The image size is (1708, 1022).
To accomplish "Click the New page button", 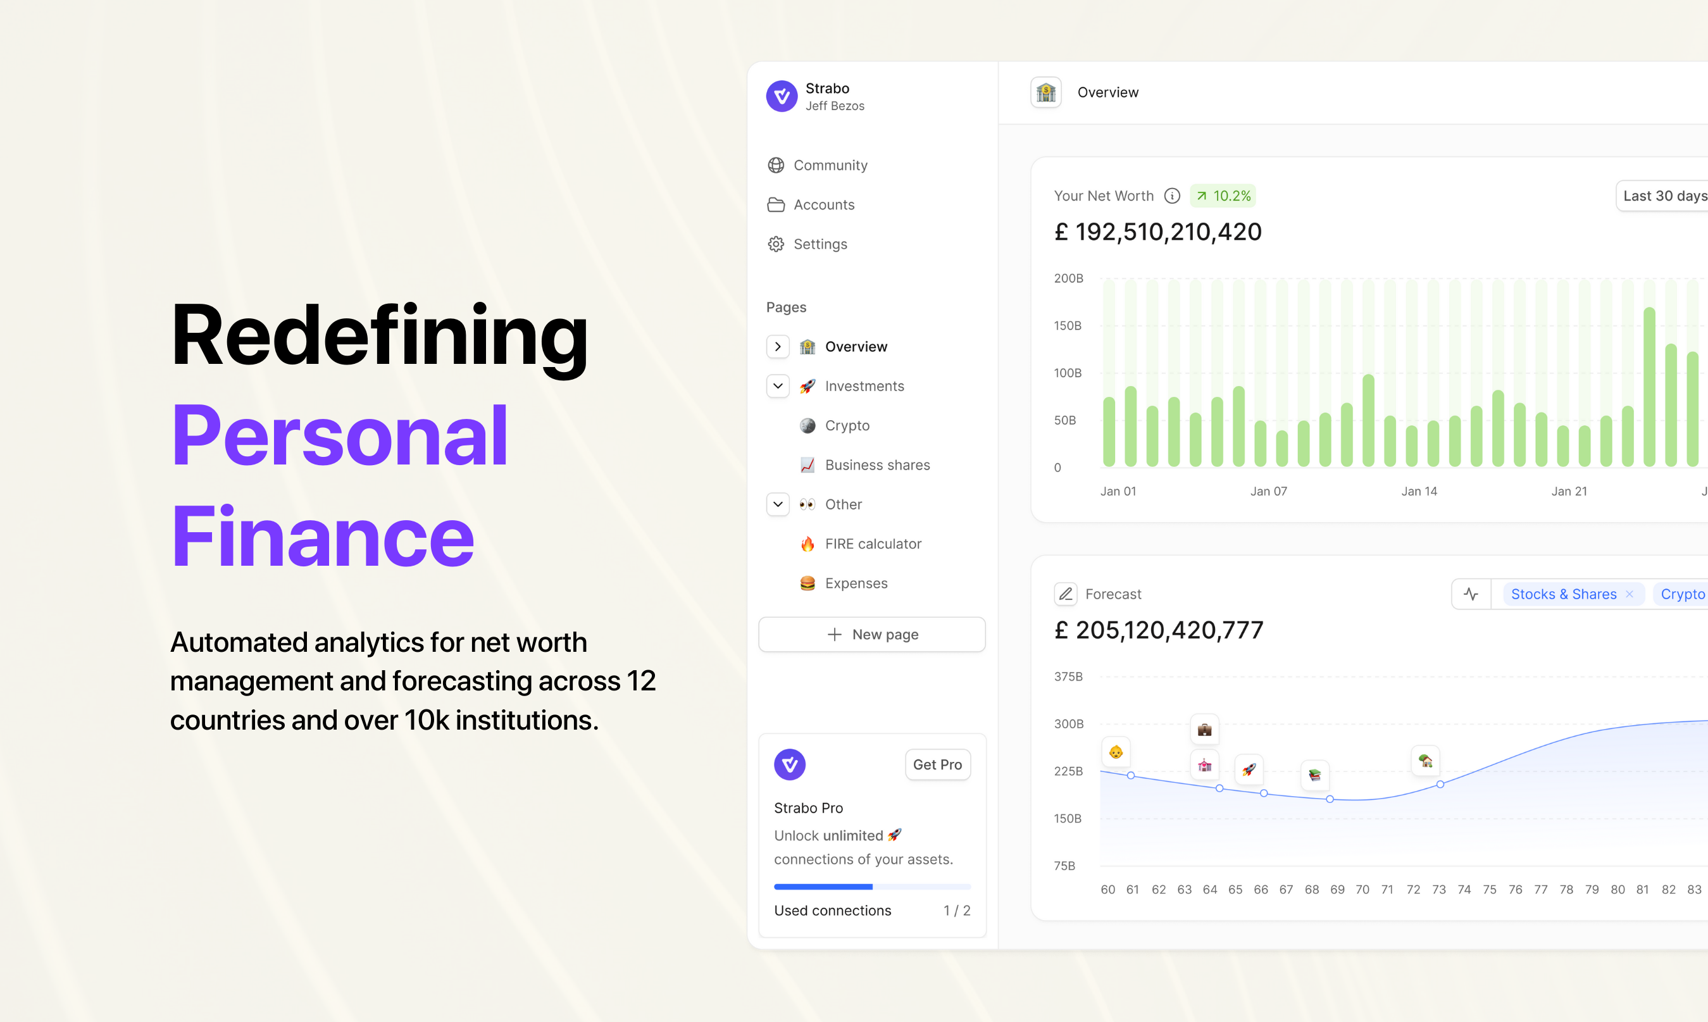I will pyautogui.click(x=872, y=634).
